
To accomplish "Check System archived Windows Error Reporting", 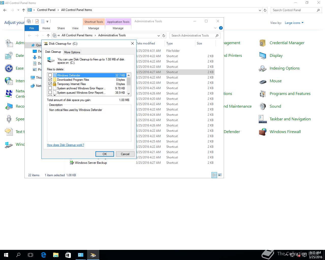I will click(50, 88).
